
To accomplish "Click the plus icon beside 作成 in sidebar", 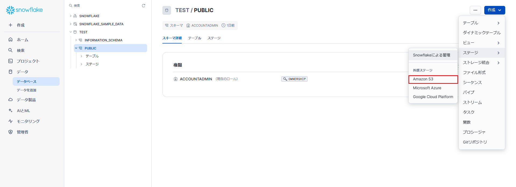I will click(10, 25).
